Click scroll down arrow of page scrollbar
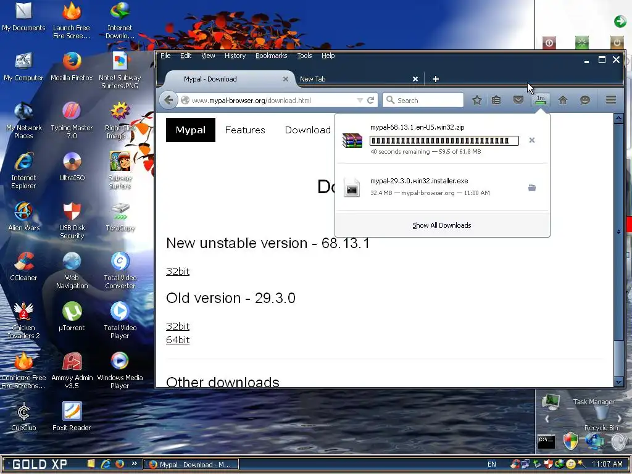632x474 pixels. 618,381
